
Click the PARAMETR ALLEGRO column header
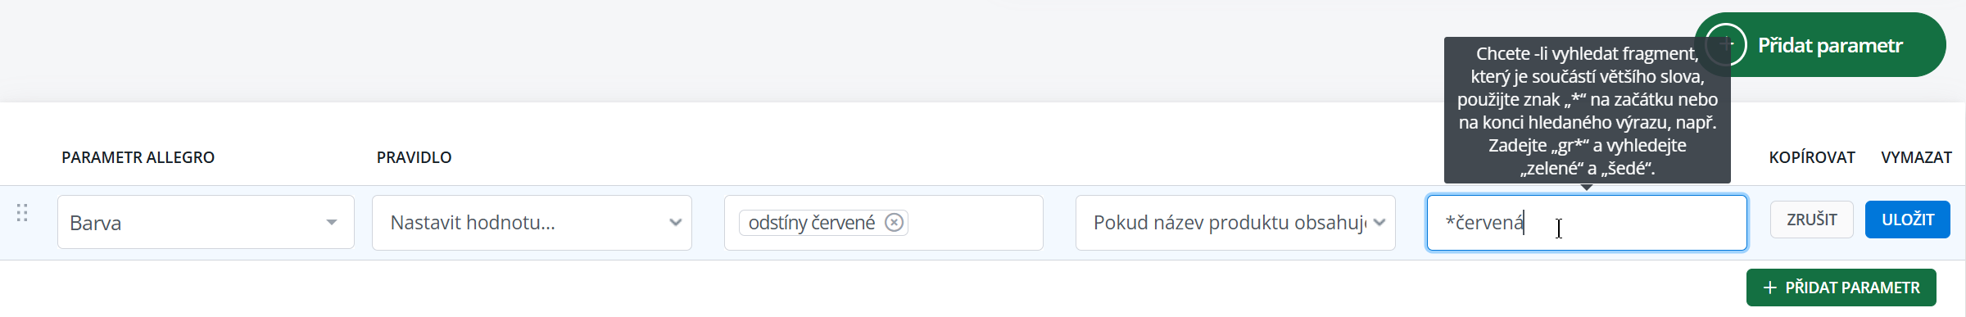click(x=138, y=157)
